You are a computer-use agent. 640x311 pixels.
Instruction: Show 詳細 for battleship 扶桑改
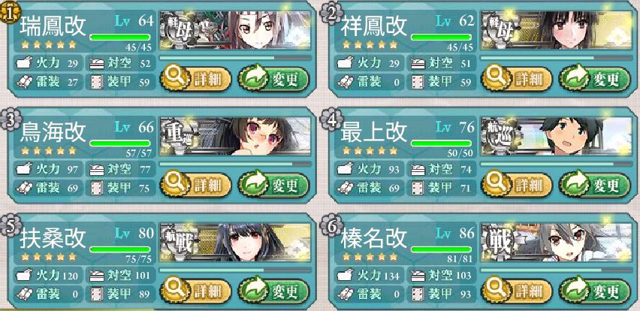(x=196, y=291)
